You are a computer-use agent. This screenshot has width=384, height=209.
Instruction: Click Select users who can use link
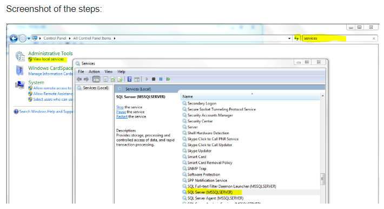(53, 99)
